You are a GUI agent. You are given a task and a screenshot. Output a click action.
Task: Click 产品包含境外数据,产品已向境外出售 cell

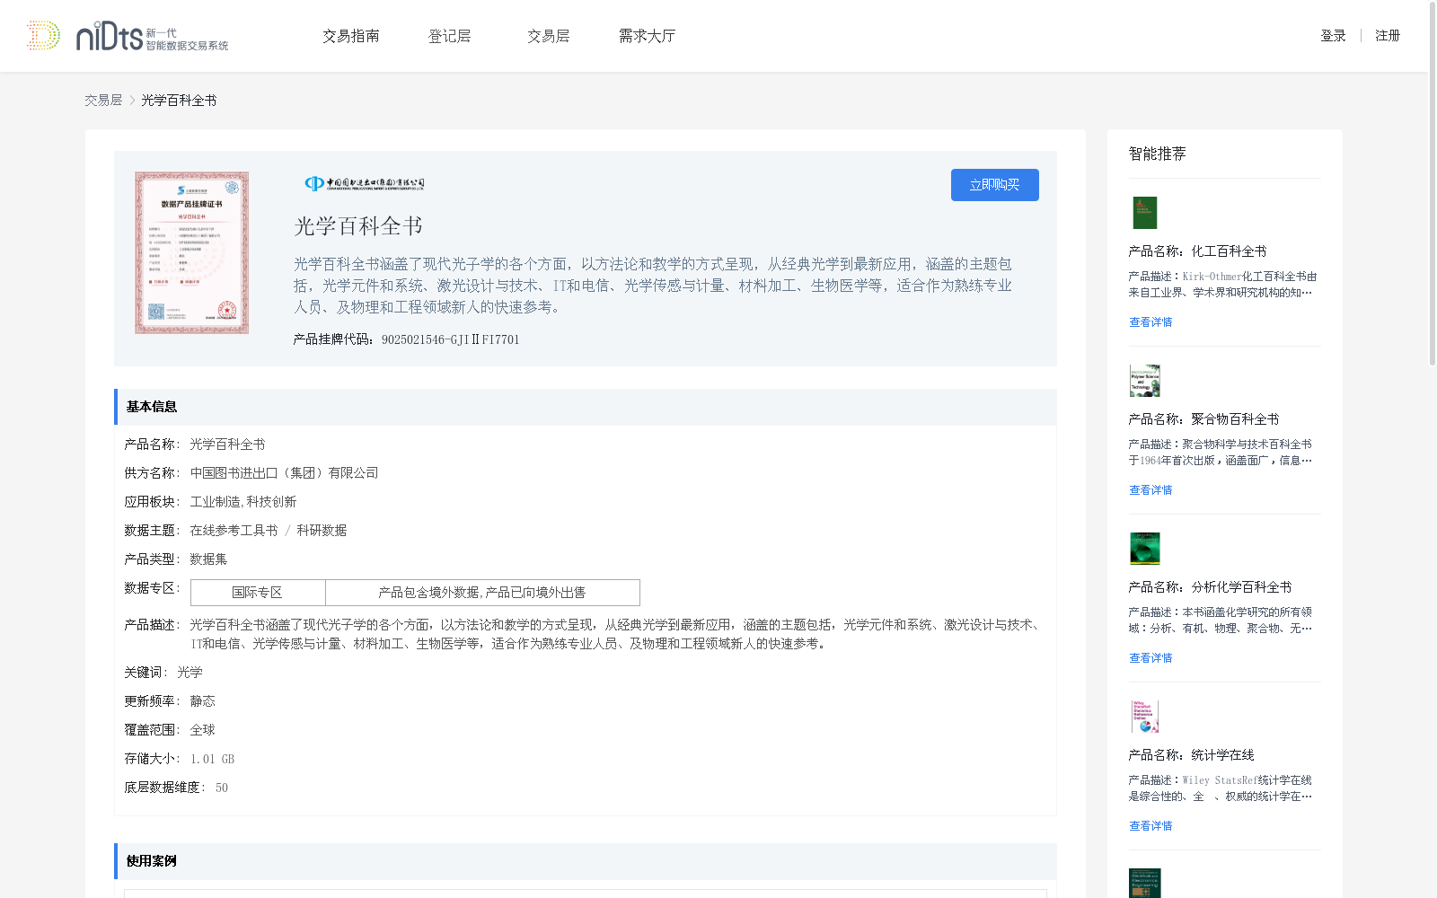point(482,593)
